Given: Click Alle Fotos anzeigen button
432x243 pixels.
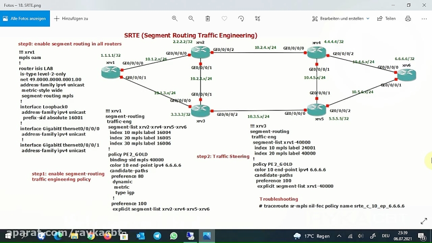Looking at the screenshot, I should click(x=25, y=18).
